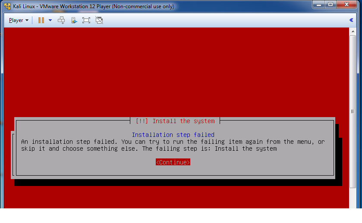Click the "Install the system" dialog title
The height and width of the screenshot is (223, 362).
[175, 121]
